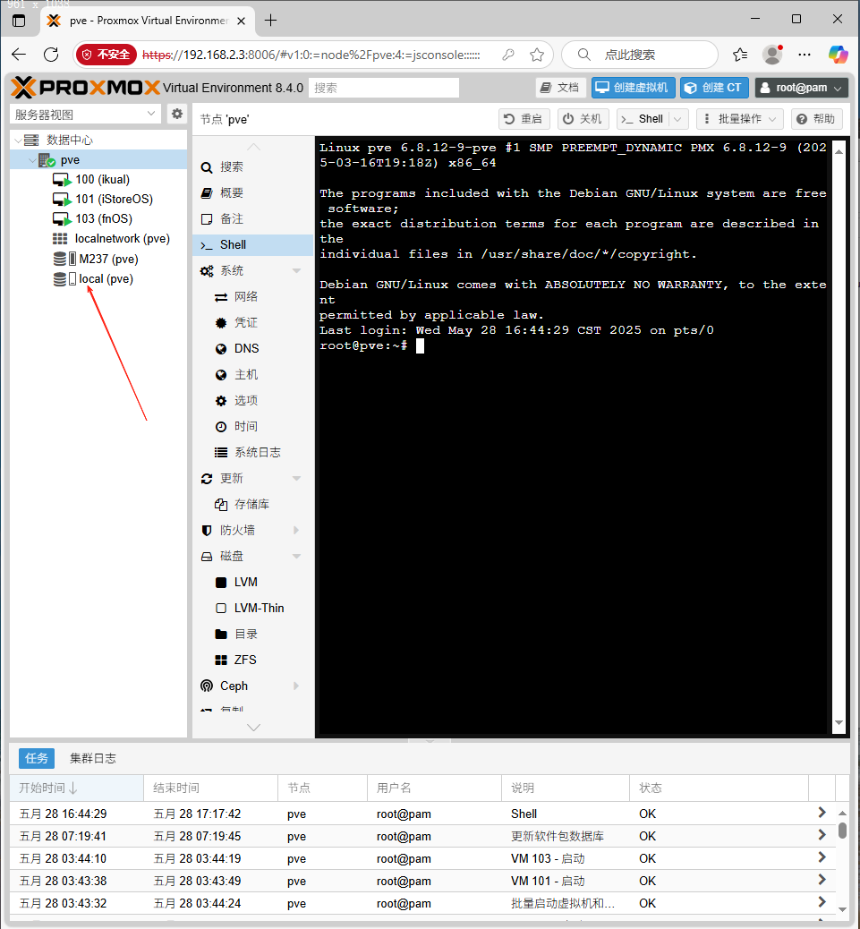Click the browser back arrow
The height and width of the screenshot is (929, 860).
click(19, 55)
